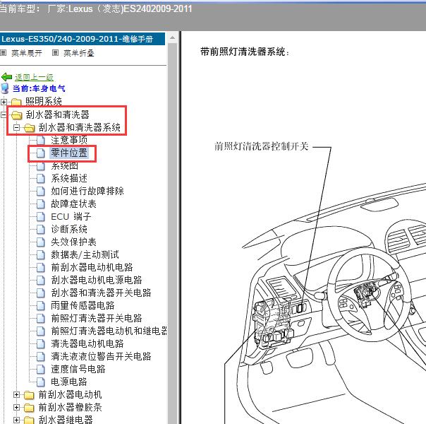Expand the 照明系统 folder
Image resolution: width=426 pixels, height=424 pixels.
tap(4, 102)
